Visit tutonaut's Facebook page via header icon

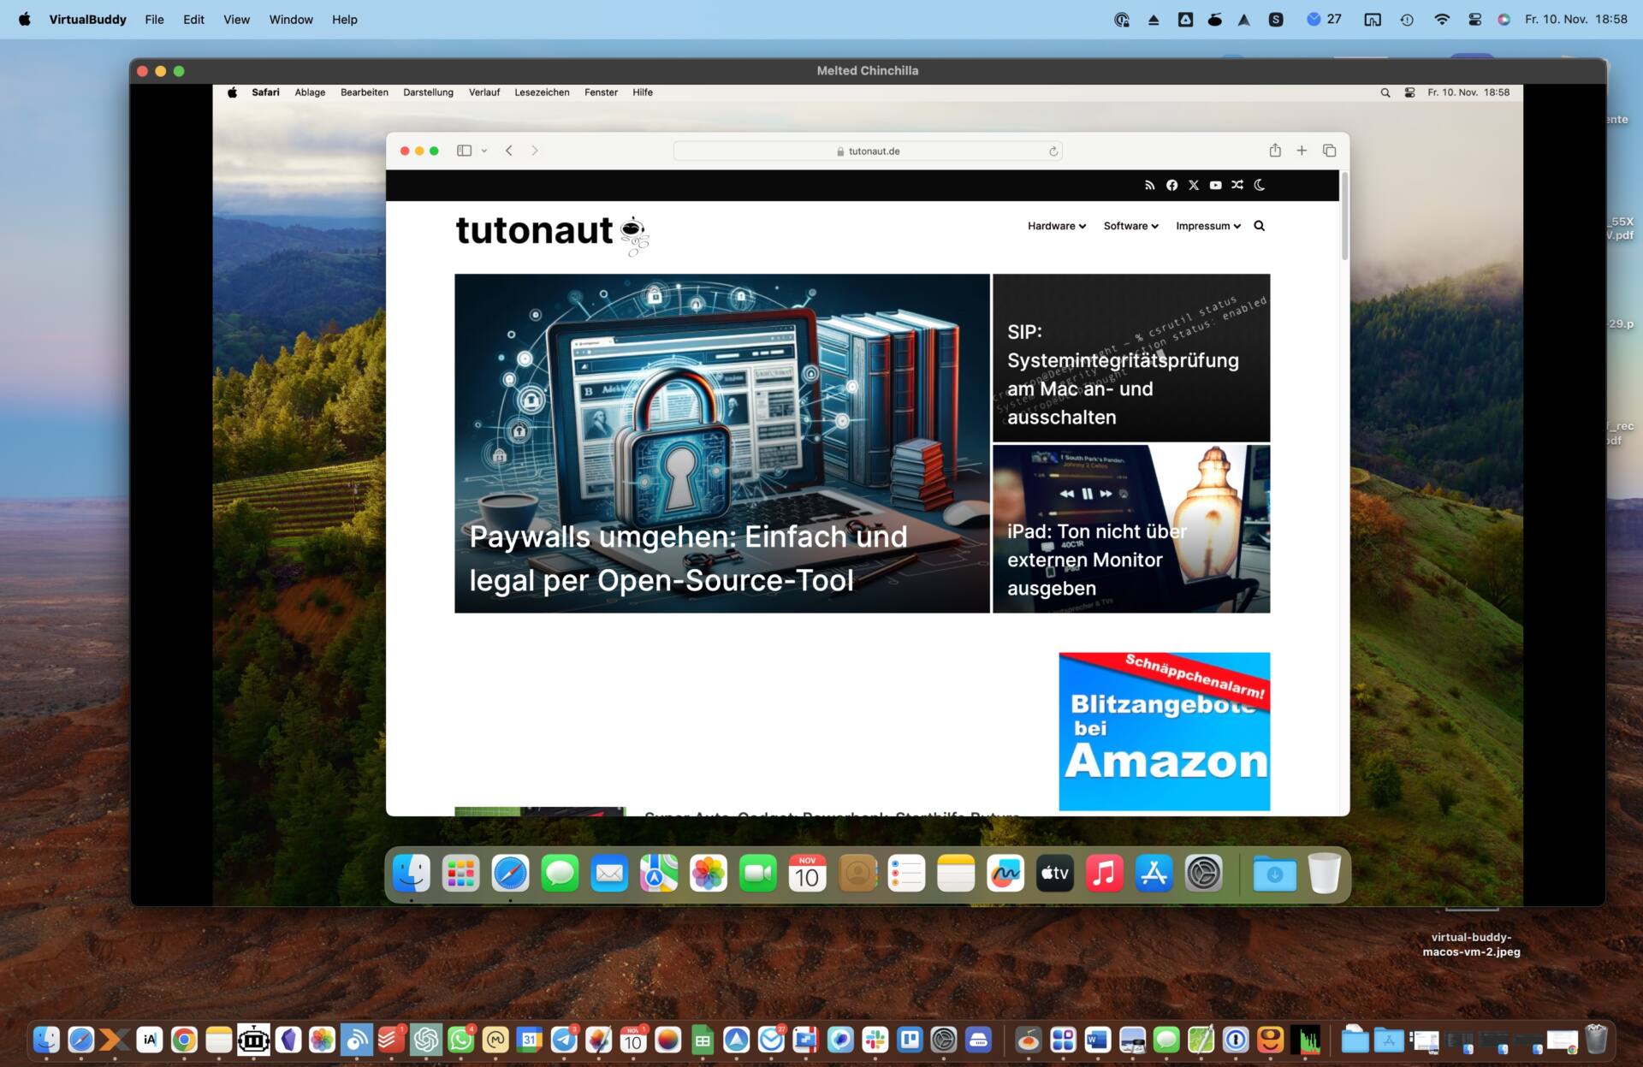(x=1171, y=185)
